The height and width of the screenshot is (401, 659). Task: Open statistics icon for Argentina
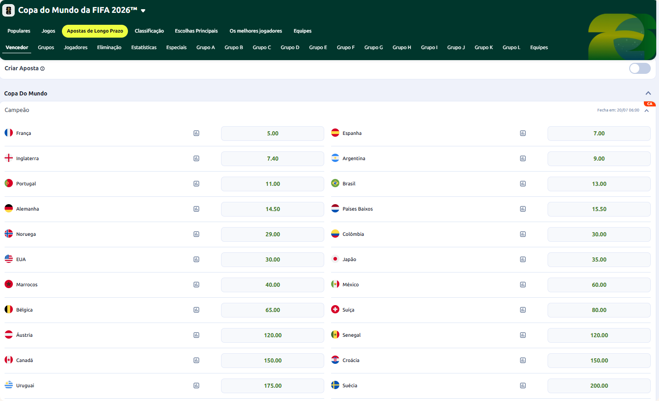(523, 159)
